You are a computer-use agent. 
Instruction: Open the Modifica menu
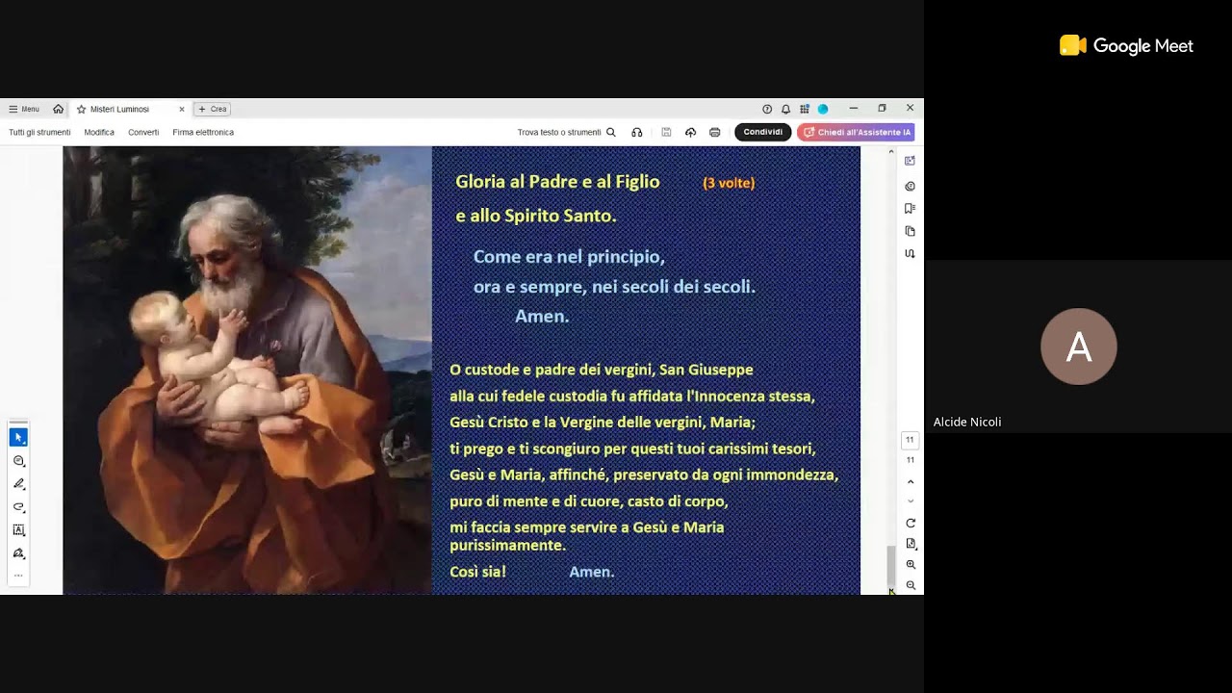click(99, 132)
